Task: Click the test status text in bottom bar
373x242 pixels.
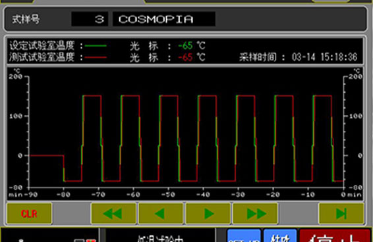Action: 160,238
